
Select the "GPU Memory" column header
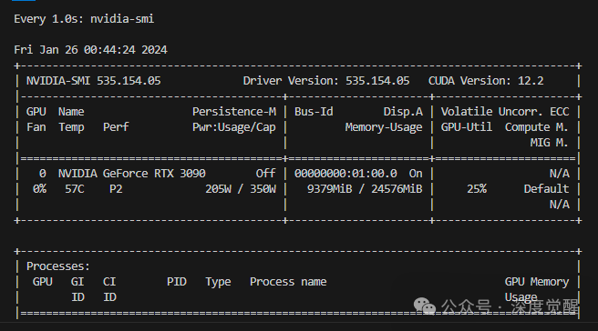click(x=537, y=282)
